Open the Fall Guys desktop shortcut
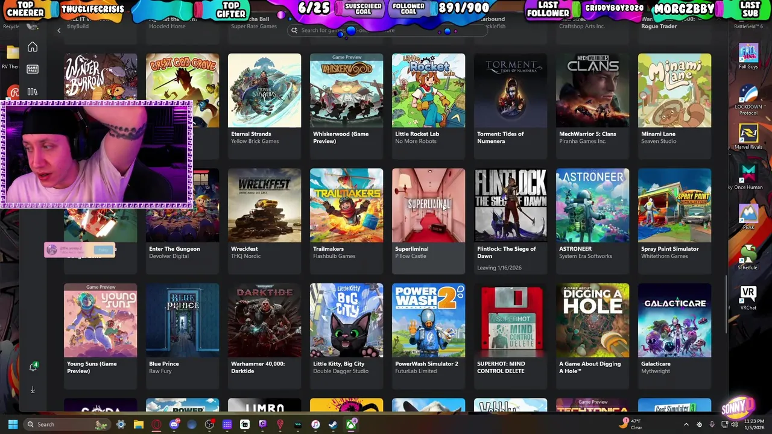Viewport: 772px width, 434px height. coord(748,57)
